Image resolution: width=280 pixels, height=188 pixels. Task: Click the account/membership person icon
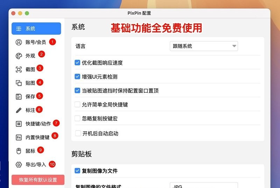pyautogui.click(x=19, y=42)
